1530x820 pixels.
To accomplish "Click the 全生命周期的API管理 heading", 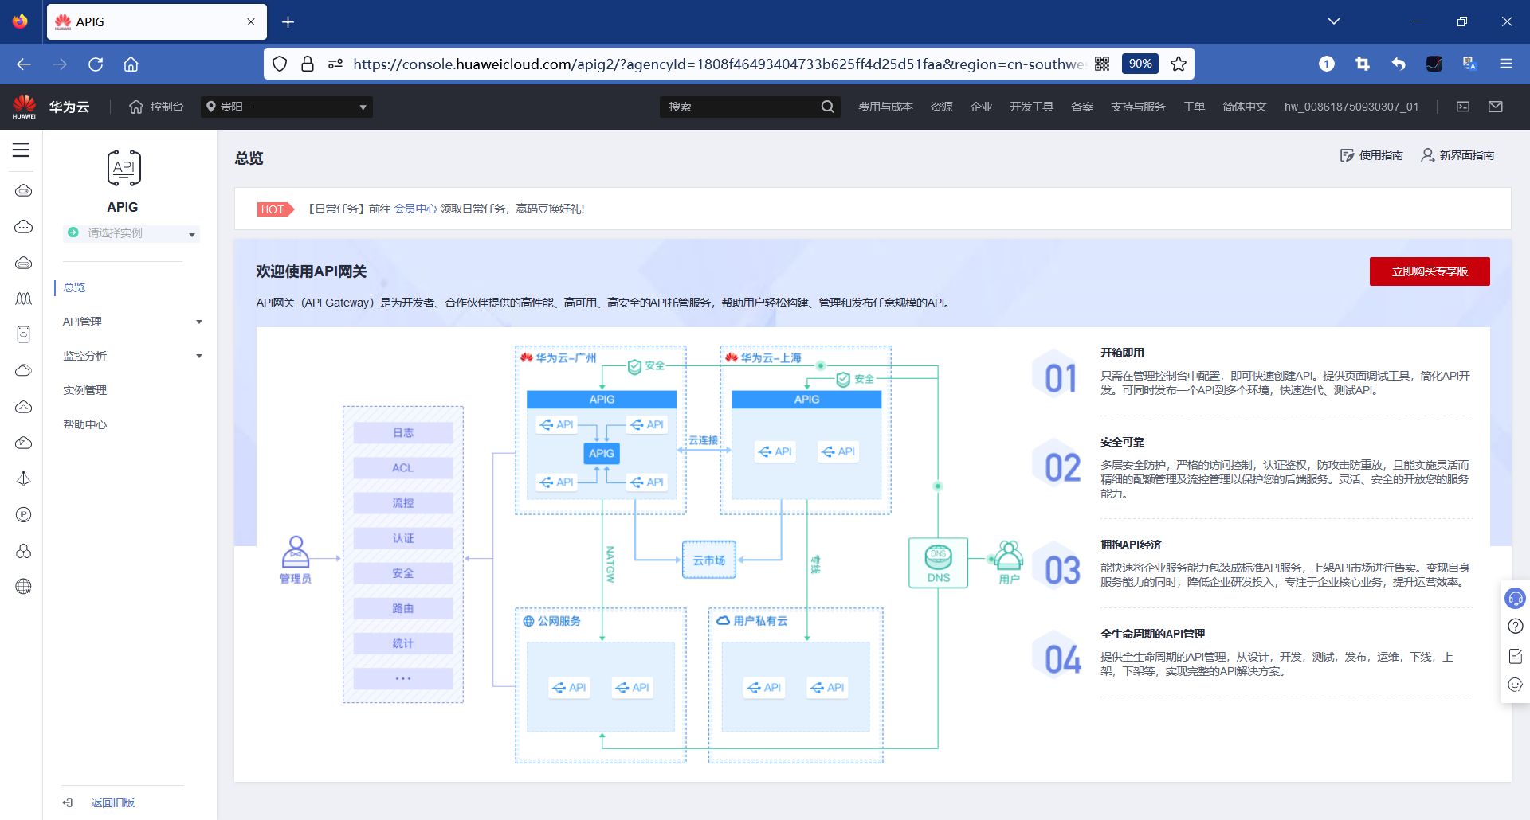I will click(x=1152, y=634).
